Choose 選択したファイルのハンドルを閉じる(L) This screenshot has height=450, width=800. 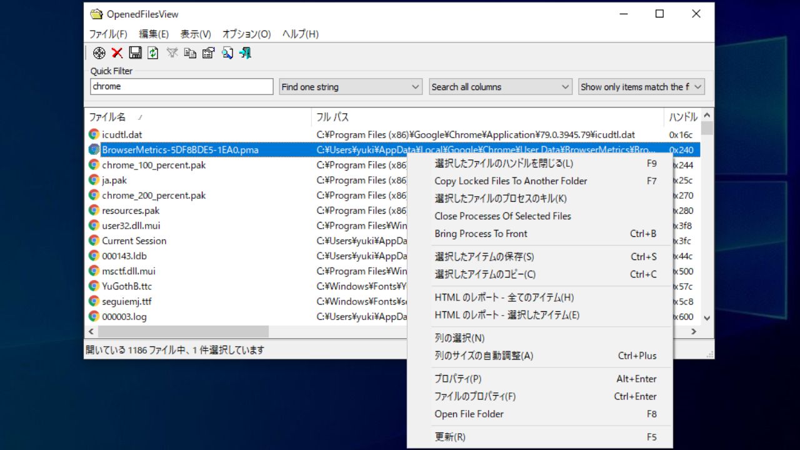(x=540, y=164)
